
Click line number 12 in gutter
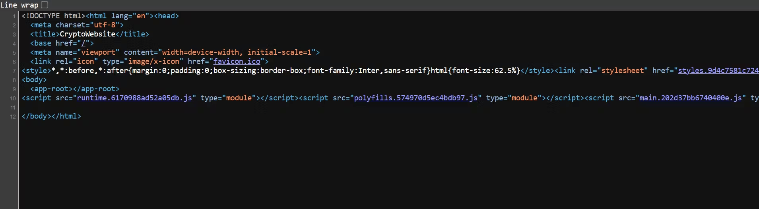click(x=13, y=117)
